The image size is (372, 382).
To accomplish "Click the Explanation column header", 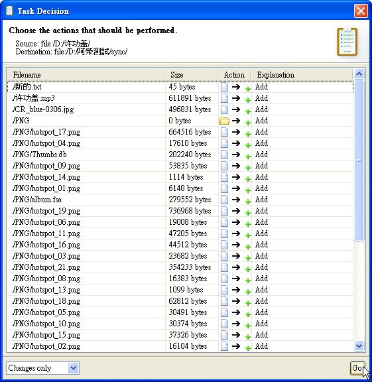I will (x=302, y=75).
